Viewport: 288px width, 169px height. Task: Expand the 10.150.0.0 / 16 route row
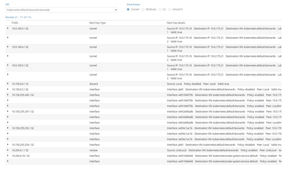pos(8,84)
